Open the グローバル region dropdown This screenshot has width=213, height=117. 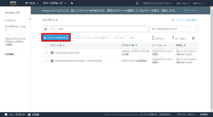[x=182, y=3]
